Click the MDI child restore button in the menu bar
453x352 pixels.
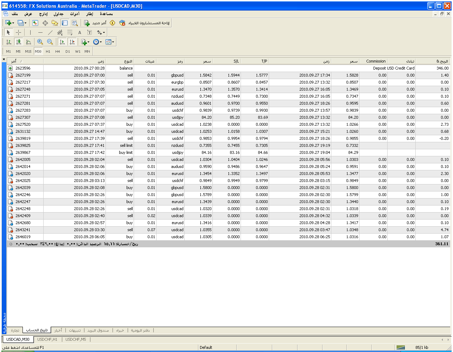point(442,14)
